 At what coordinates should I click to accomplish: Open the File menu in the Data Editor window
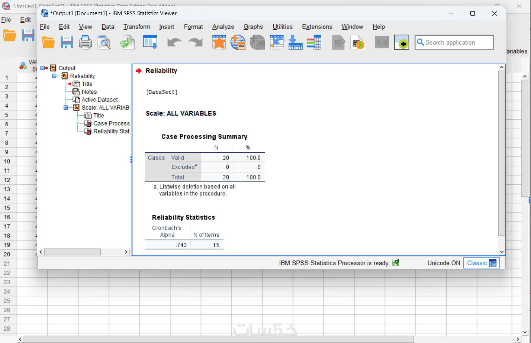[x=6, y=20]
